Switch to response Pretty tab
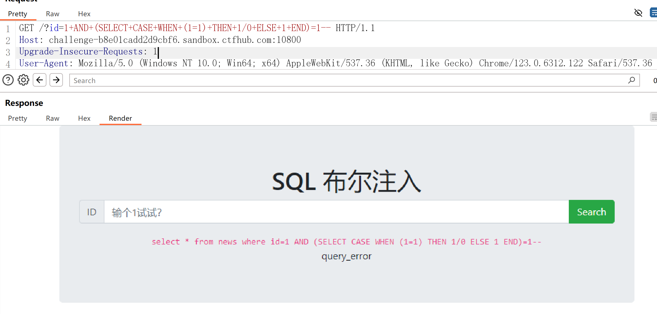 coord(18,118)
